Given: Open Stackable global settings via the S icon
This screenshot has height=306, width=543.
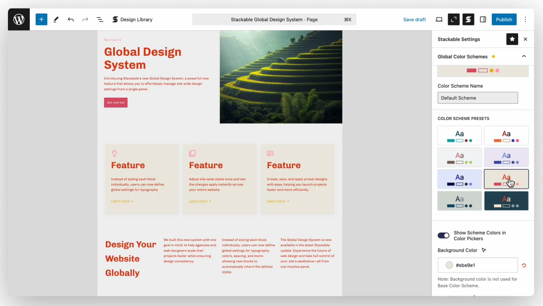Looking at the screenshot, I should (x=468, y=19).
